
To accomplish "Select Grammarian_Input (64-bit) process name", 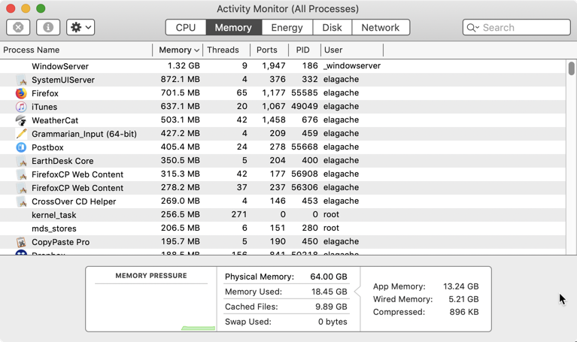I will 84,134.
